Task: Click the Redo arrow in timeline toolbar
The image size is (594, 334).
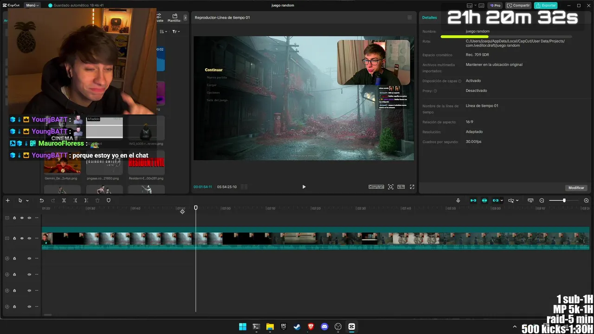Action: pos(53,200)
